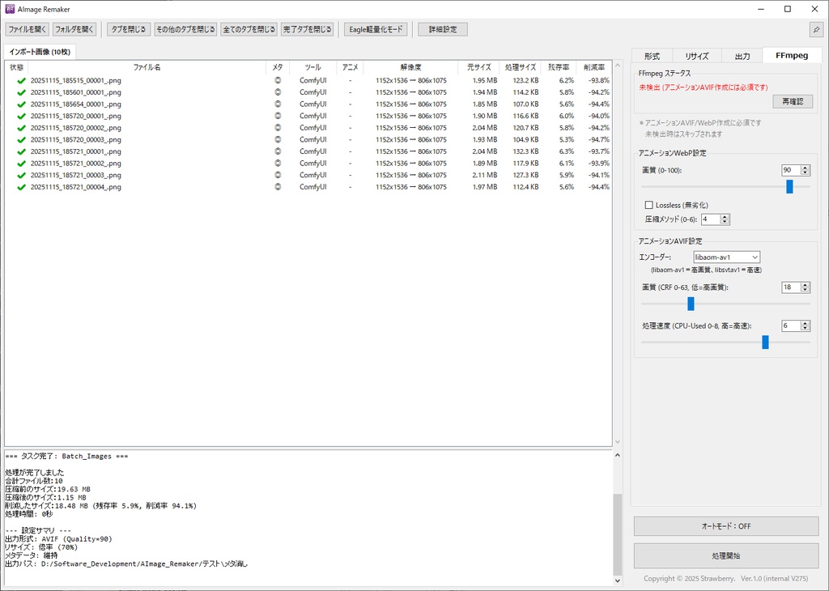Image resolution: width=829 pixels, height=591 pixels.
Task: Click the メタ metadata icon on the first file row
Action: pyautogui.click(x=277, y=79)
